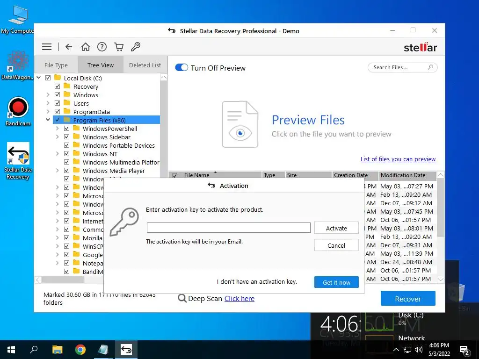
Task: Go back using the arrow icon
Action: click(x=69, y=47)
